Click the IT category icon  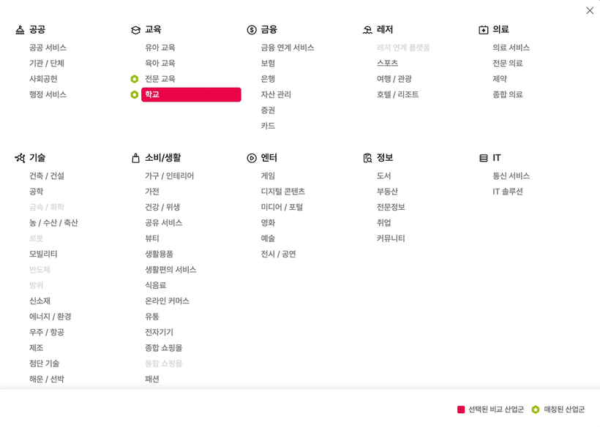483,158
